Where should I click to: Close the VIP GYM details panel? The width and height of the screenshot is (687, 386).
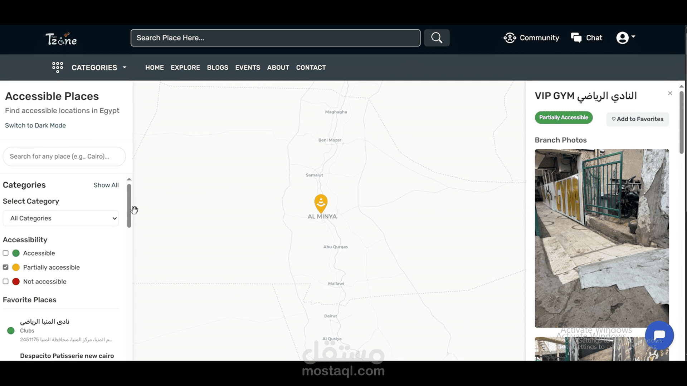click(x=670, y=93)
